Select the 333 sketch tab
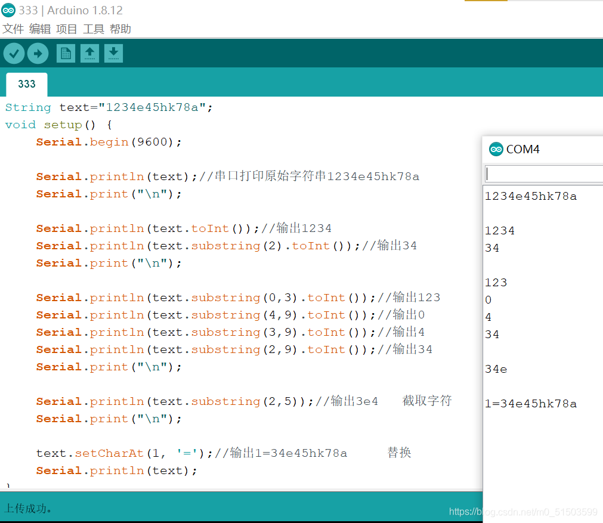Image resolution: width=603 pixels, height=523 pixels. [x=27, y=84]
